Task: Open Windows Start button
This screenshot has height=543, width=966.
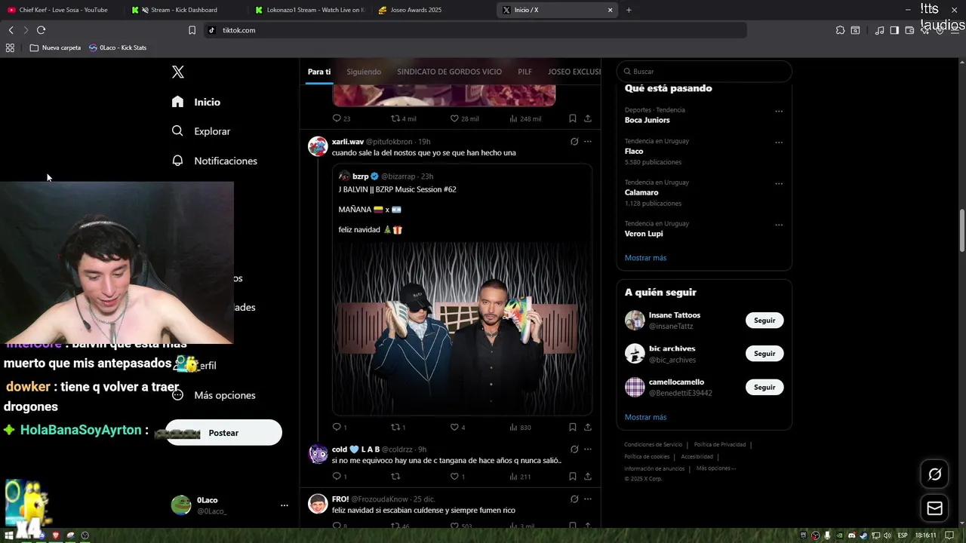Action: click(11, 535)
